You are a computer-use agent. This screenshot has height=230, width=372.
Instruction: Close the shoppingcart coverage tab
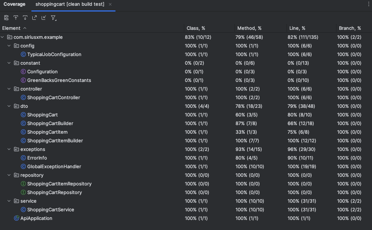[x=110, y=4]
